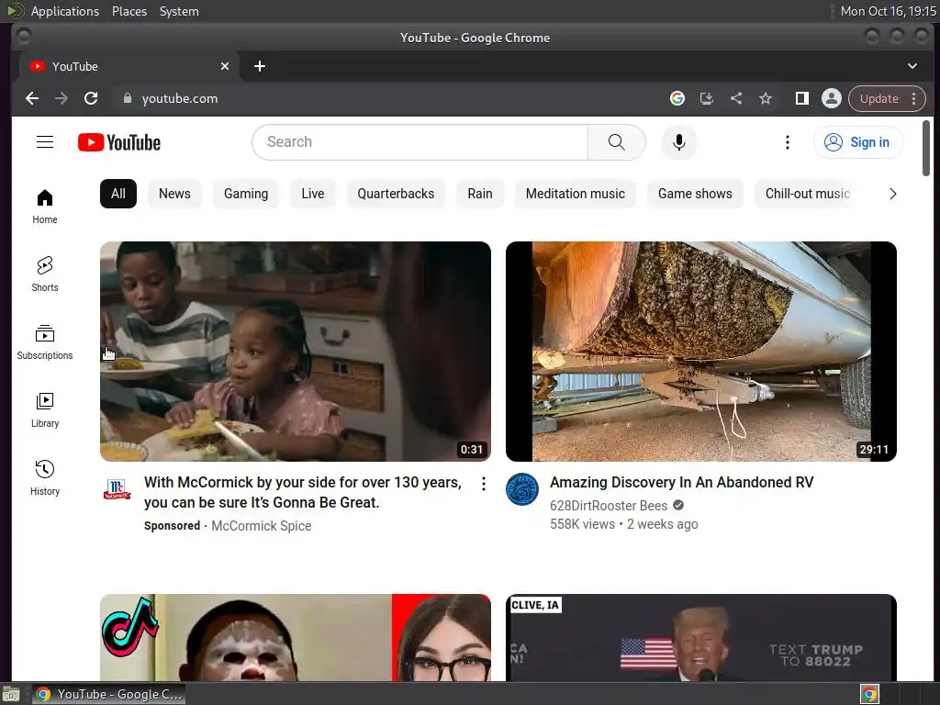The width and height of the screenshot is (940, 705).
Task: Click the install app icon in address bar
Action: (x=707, y=98)
